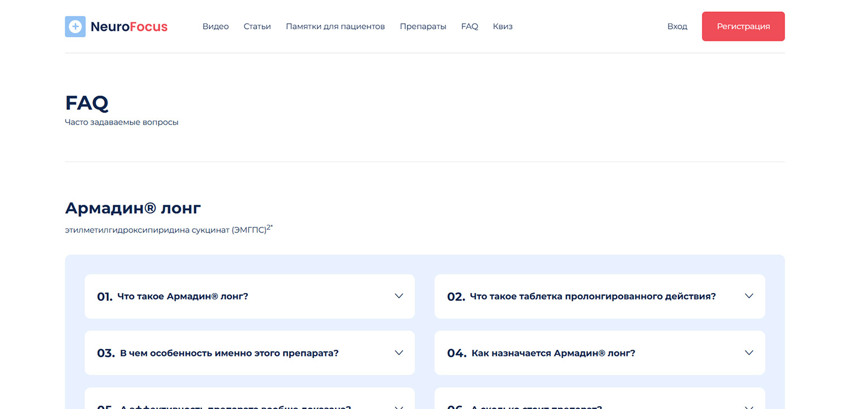Screen dimensions: 849x409
Task: Click the NeuroFocus plus logo icon
Action: (75, 27)
